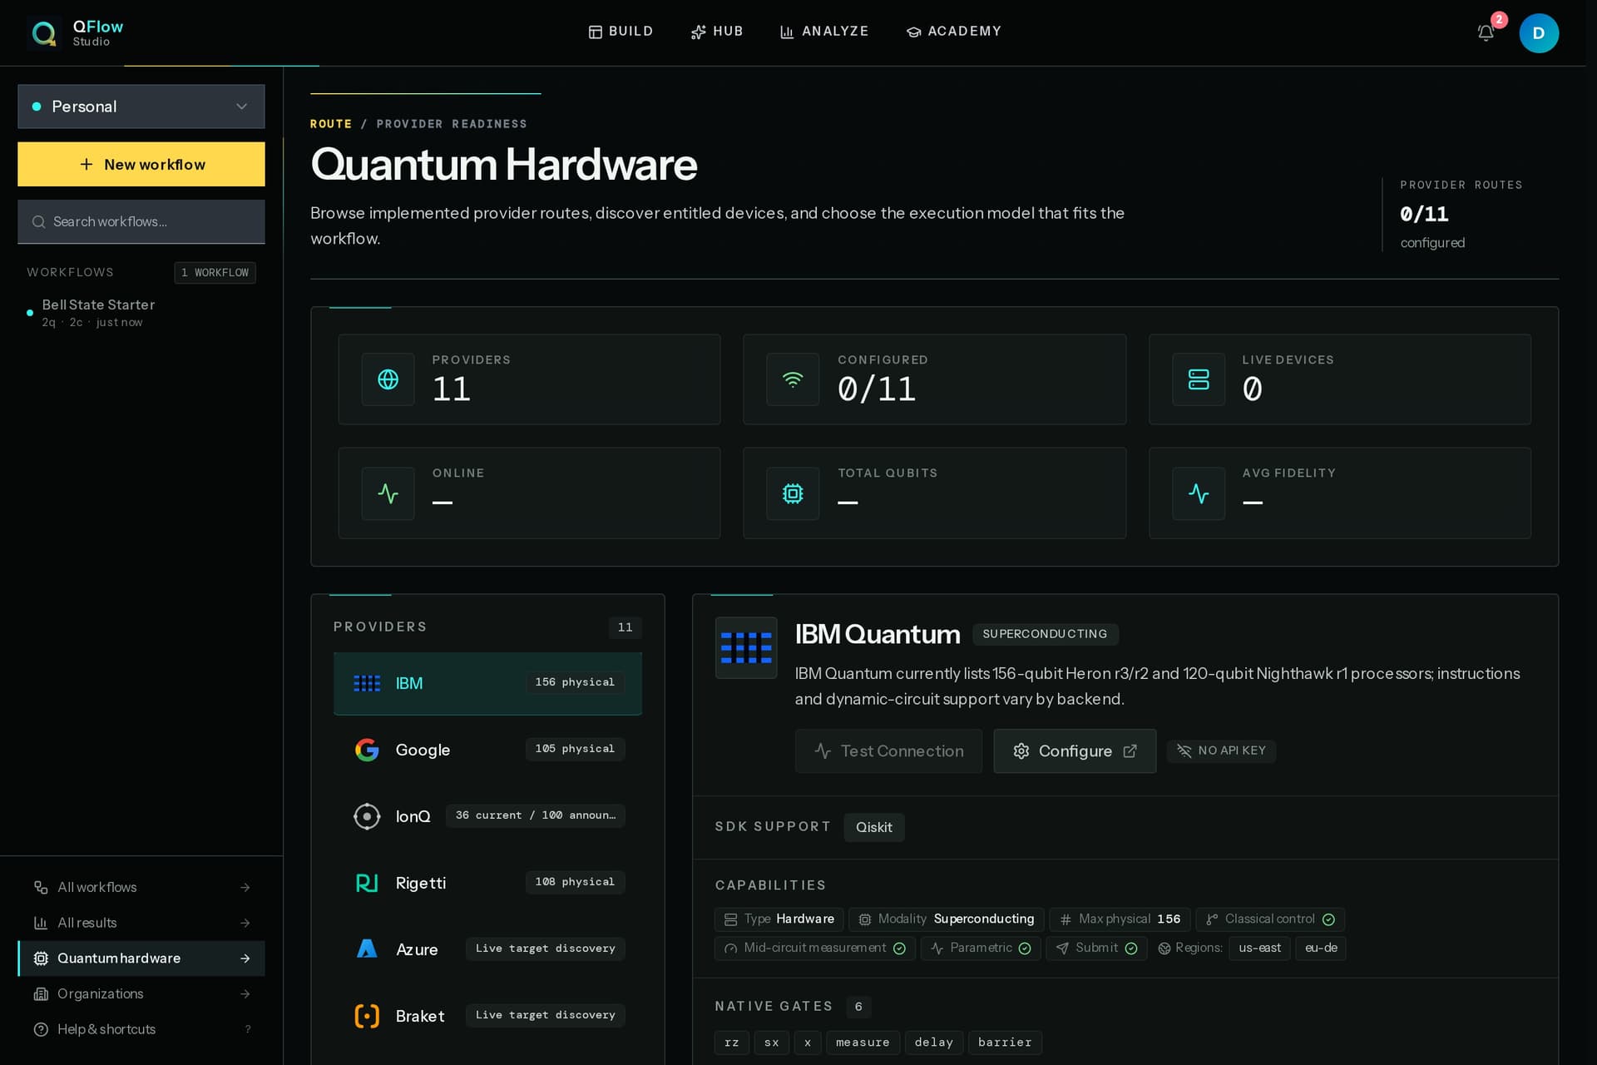This screenshot has height=1065, width=1597.
Task: Click the All workflows sidebar icon
Action: [x=41, y=888]
